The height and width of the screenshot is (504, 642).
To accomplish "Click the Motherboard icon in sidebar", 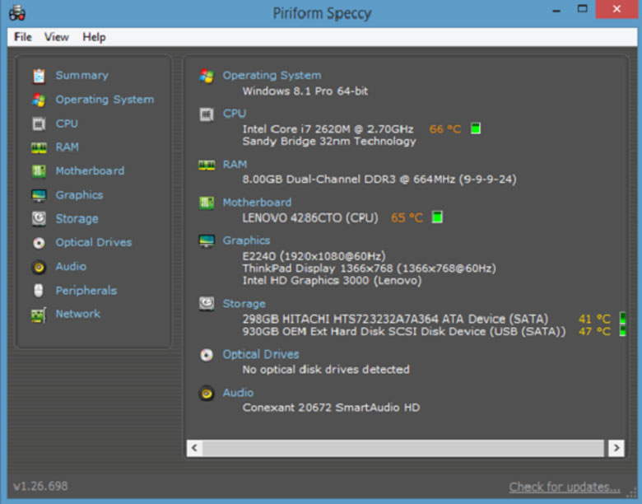I will (x=39, y=171).
